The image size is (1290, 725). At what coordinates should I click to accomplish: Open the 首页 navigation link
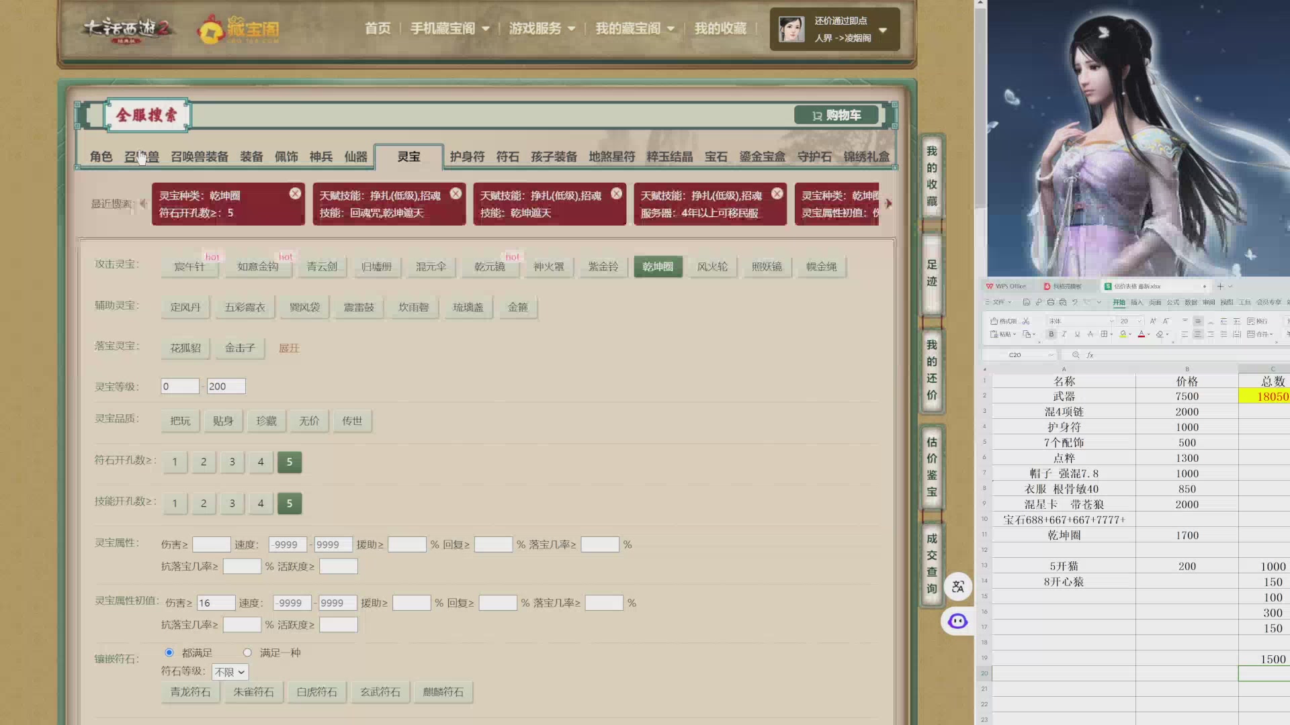[x=378, y=28]
